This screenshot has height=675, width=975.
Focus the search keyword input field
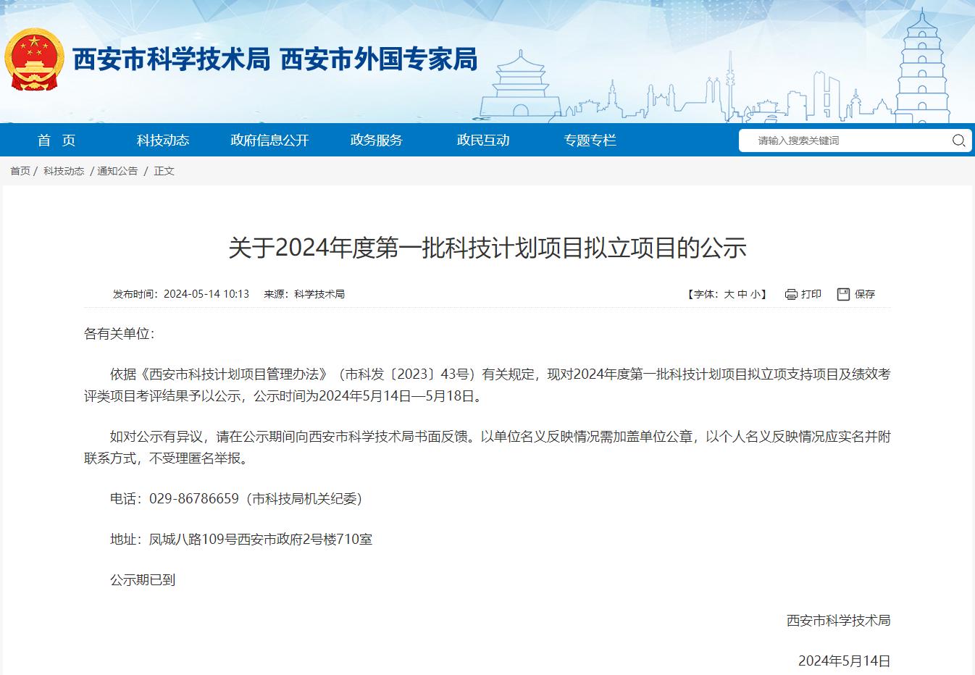(848, 141)
